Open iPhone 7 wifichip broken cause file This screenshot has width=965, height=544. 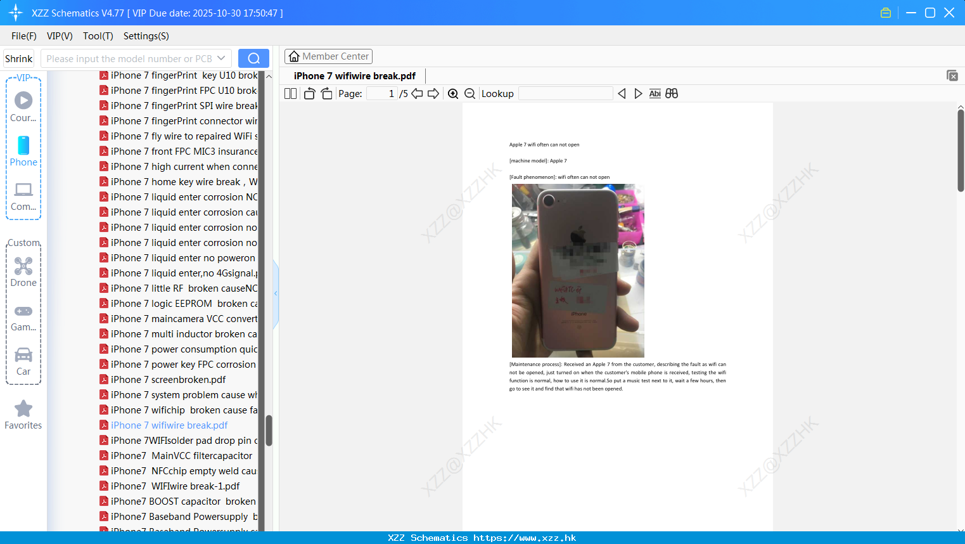point(179,410)
